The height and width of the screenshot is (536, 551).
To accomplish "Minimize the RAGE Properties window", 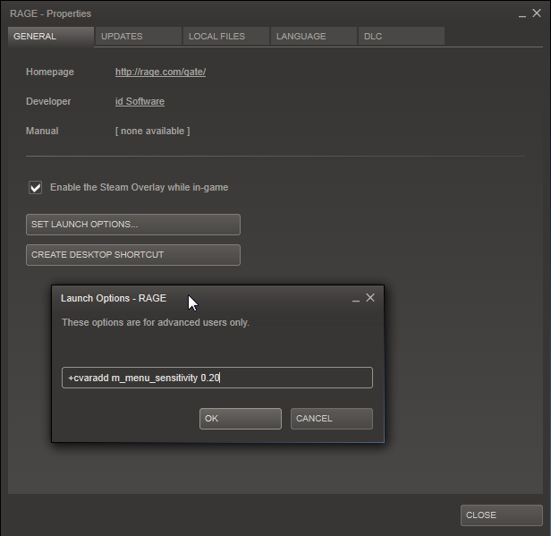I will tap(522, 16).
